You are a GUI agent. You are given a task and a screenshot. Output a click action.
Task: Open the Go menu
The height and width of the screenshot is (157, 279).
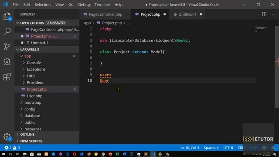71,5
